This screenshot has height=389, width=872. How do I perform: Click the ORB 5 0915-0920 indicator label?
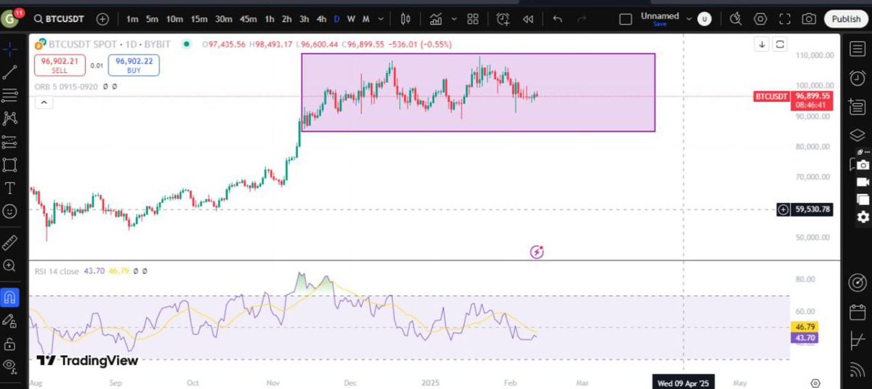(x=67, y=87)
